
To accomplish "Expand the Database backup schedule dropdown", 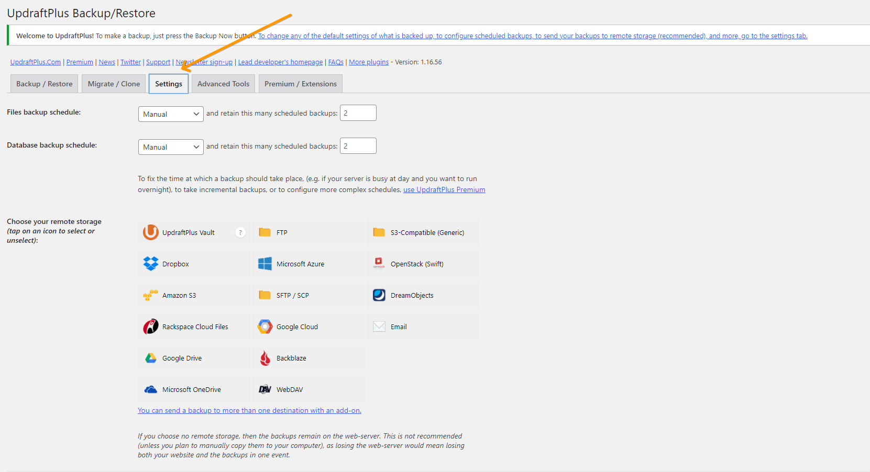I will coord(171,147).
